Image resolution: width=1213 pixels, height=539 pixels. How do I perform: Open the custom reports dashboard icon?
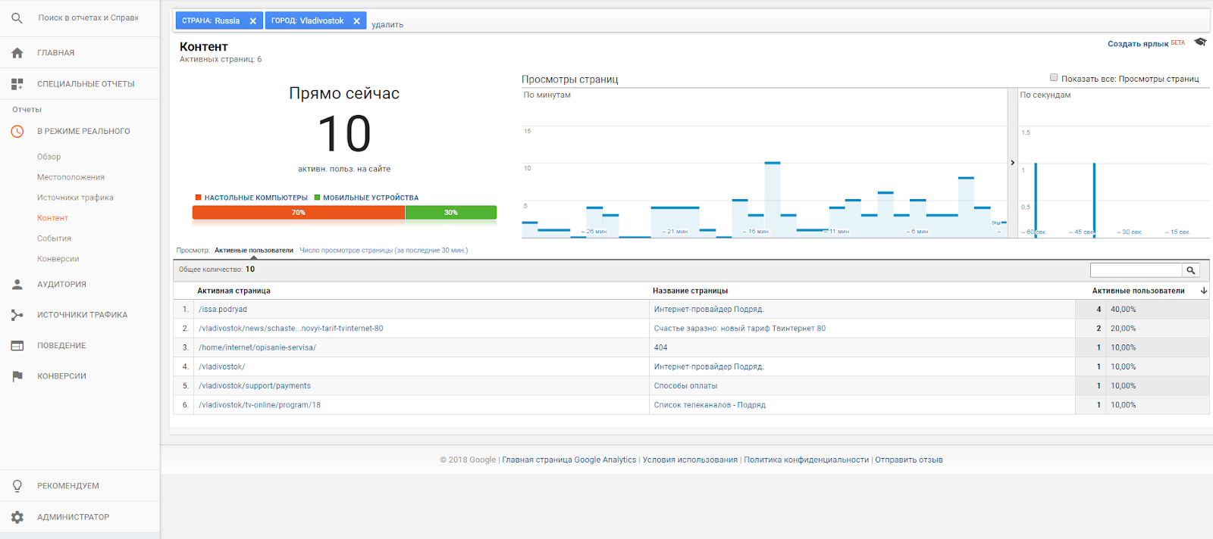click(17, 84)
